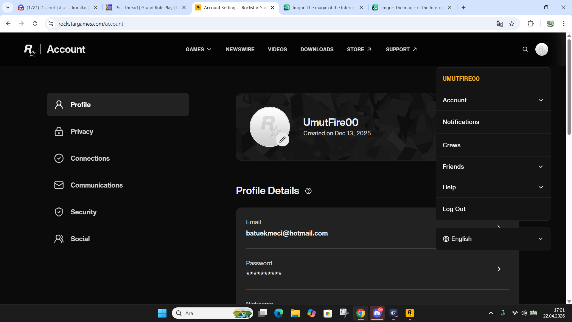Open File Explorer from taskbar
Viewport: 572px width, 322px height.
click(x=295, y=313)
